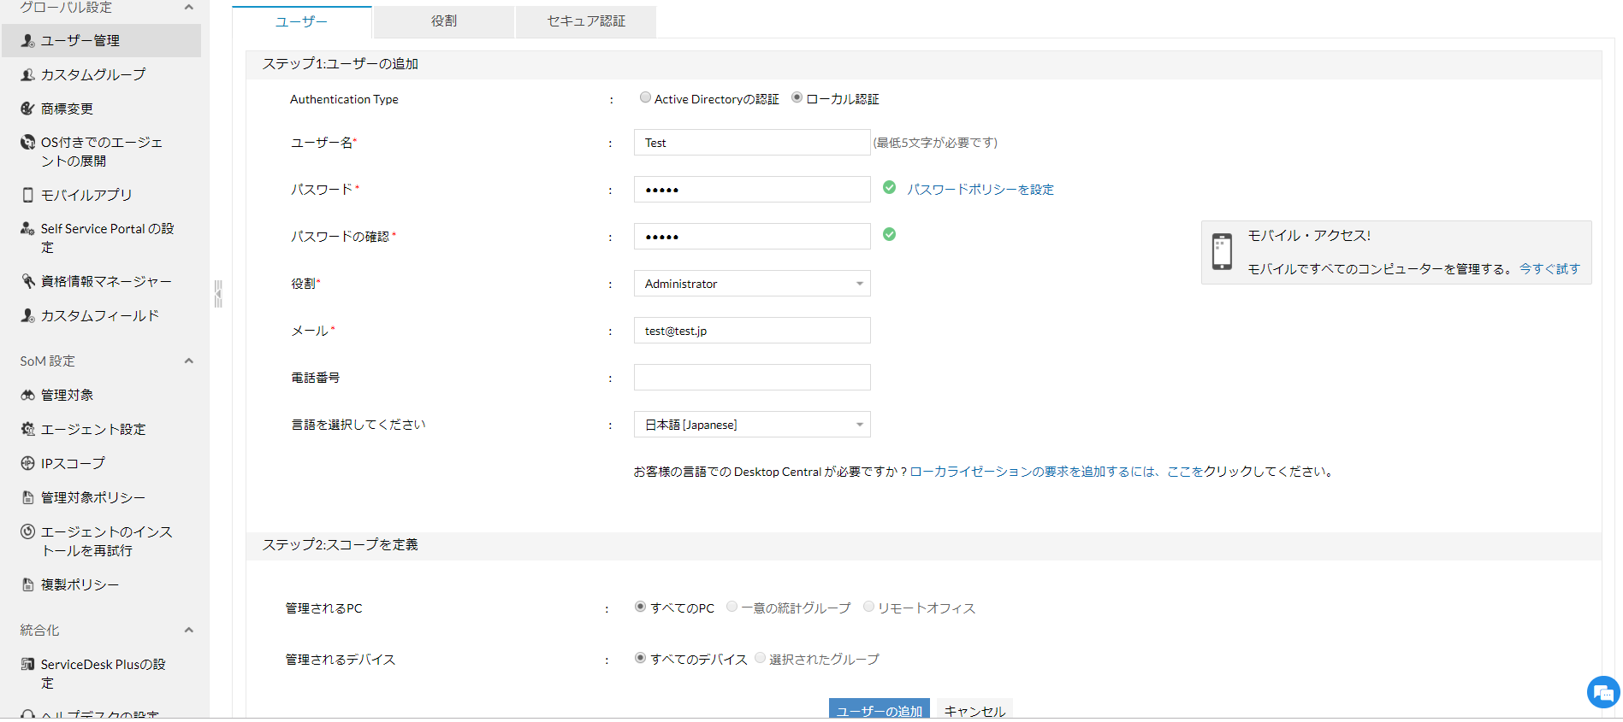Open the 日本語 [Japanese] language dropdown
1623x722 pixels.
pos(751,425)
